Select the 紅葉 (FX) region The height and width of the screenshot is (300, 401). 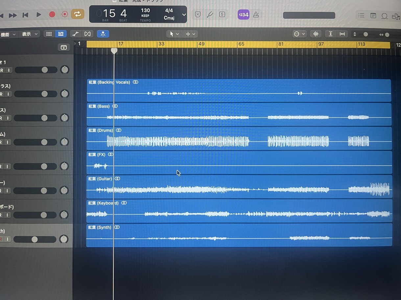coord(239,163)
